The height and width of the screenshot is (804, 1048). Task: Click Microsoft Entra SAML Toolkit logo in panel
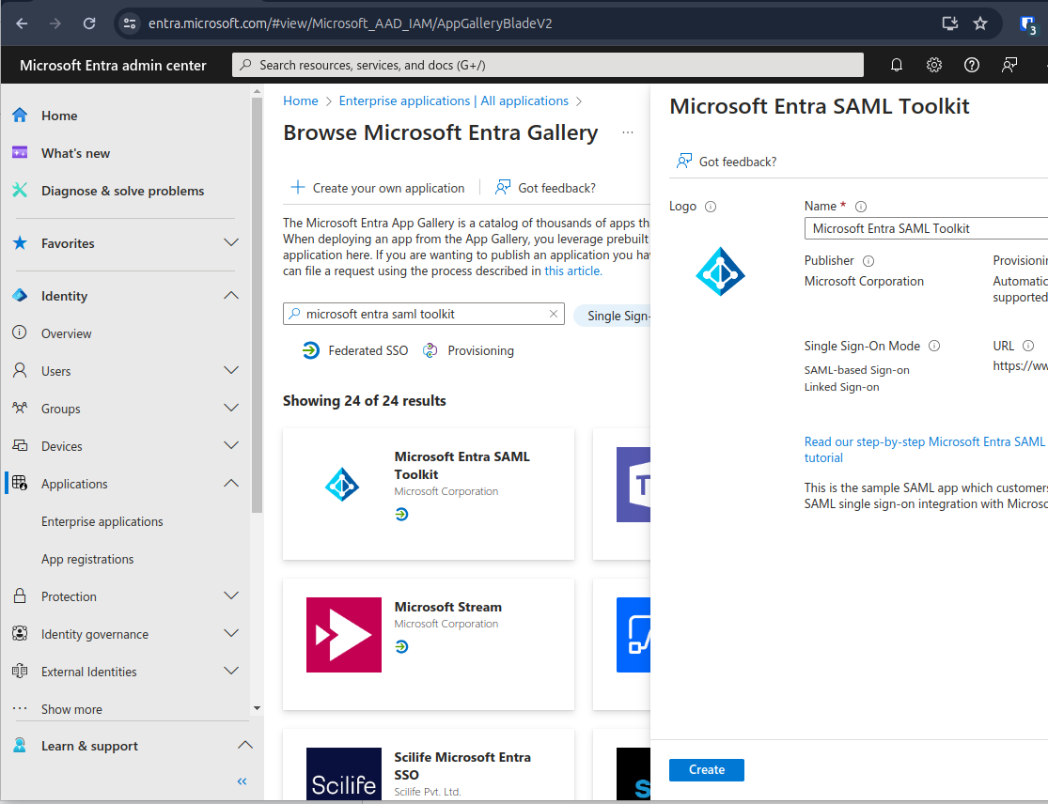(x=721, y=271)
